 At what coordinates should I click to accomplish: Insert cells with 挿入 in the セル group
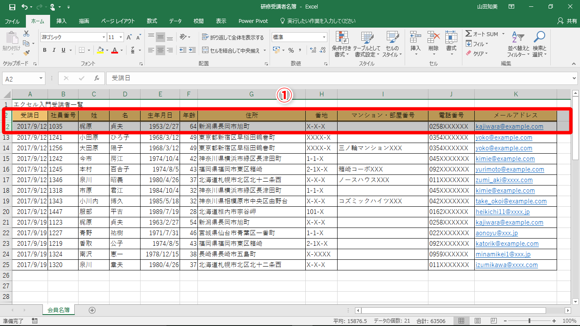[x=415, y=44]
